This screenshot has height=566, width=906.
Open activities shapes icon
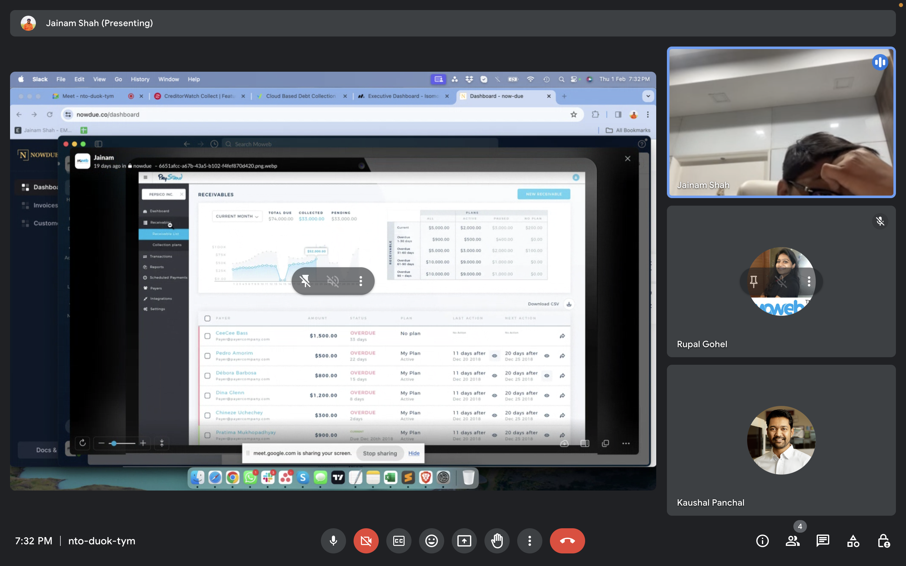pyautogui.click(x=853, y=541)
